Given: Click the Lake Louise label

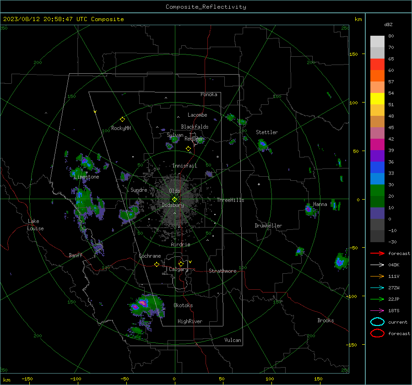Looking at the screenshot, I should coord(35,225).
